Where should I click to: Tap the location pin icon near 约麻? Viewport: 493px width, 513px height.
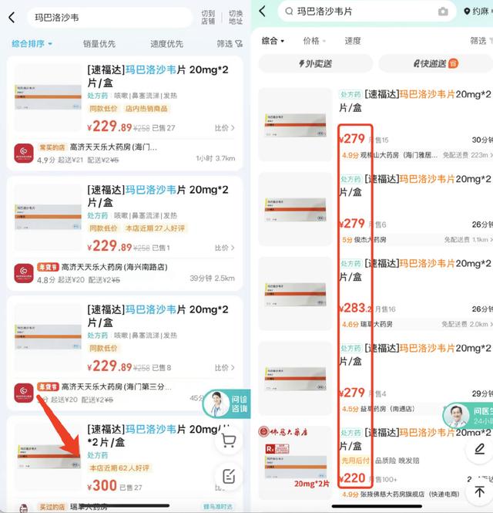[x=467, y=12]
